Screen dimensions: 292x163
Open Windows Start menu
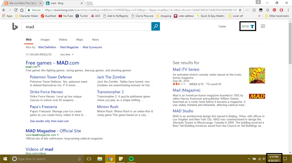coord(5,159)
